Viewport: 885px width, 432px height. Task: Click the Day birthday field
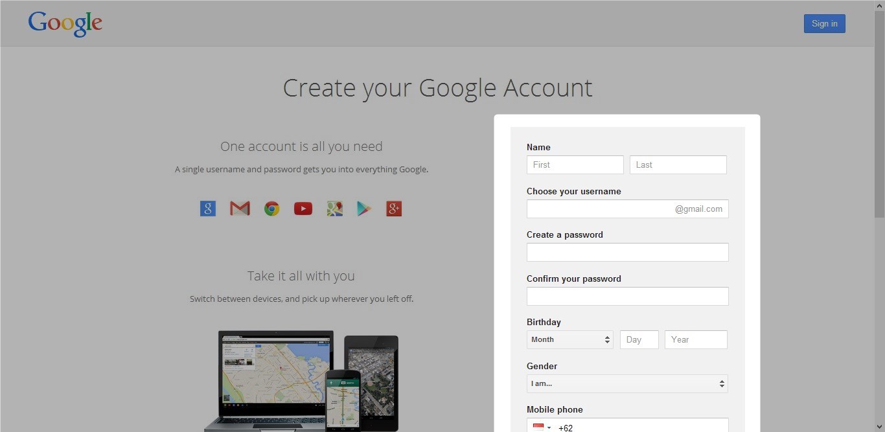639,339
